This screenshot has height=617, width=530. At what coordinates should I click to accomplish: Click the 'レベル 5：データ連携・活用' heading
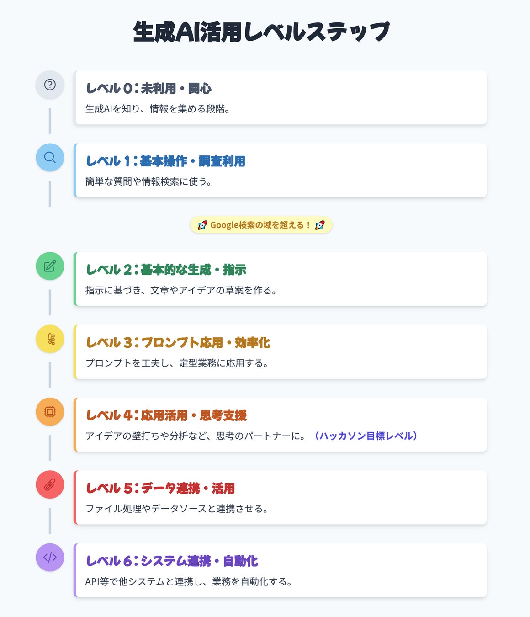pos(160,488)
